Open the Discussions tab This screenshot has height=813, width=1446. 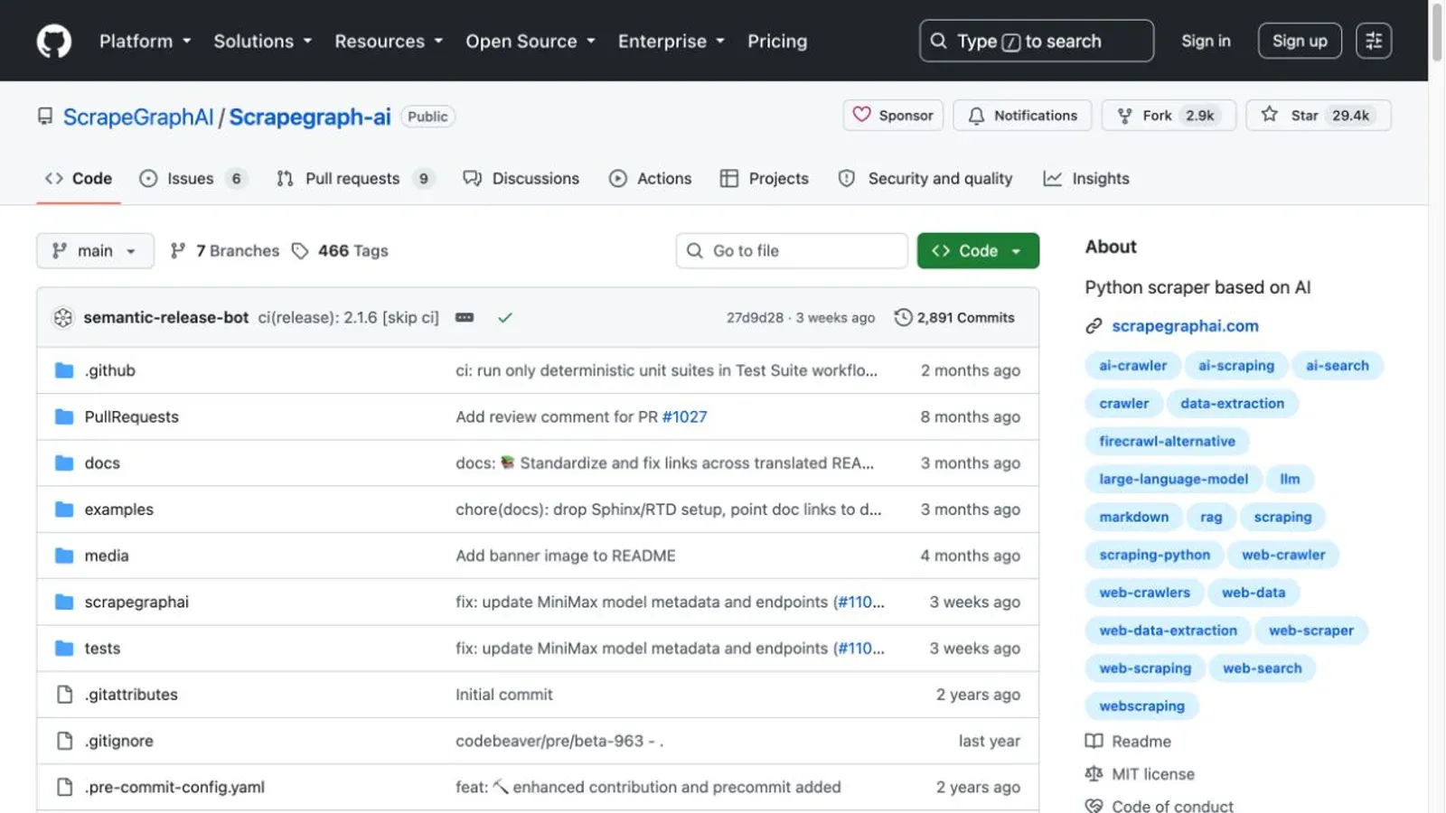521,178
